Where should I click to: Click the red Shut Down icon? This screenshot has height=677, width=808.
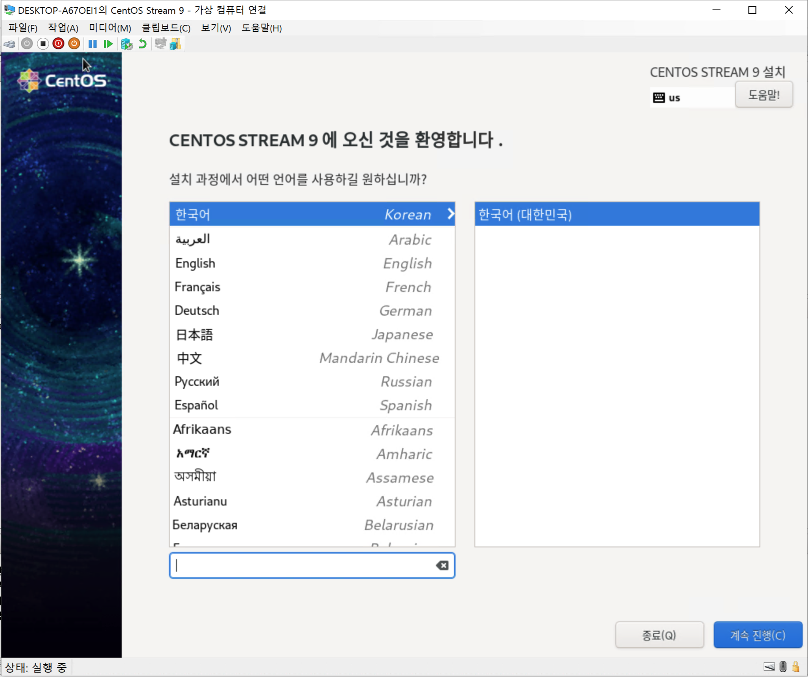tap(58, 44)
